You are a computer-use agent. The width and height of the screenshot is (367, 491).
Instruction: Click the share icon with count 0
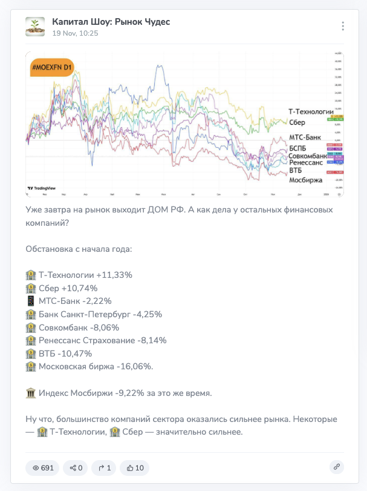point(76,467)
